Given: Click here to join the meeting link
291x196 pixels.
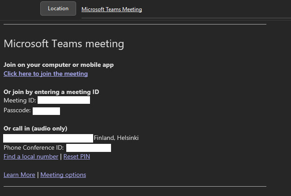Looking at the screenshot, I should click(46, 73).
